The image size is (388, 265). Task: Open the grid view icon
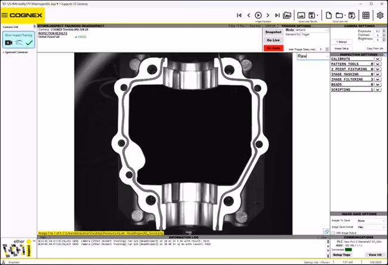tap(366, 15)
